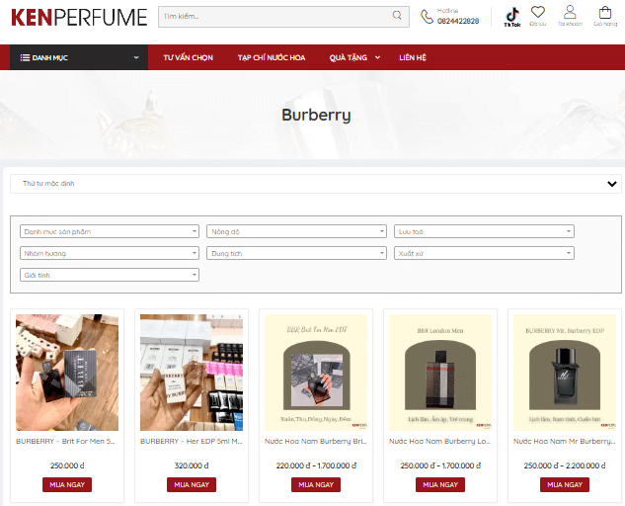Open Lưu toả filter dropdown

point(484,231)
